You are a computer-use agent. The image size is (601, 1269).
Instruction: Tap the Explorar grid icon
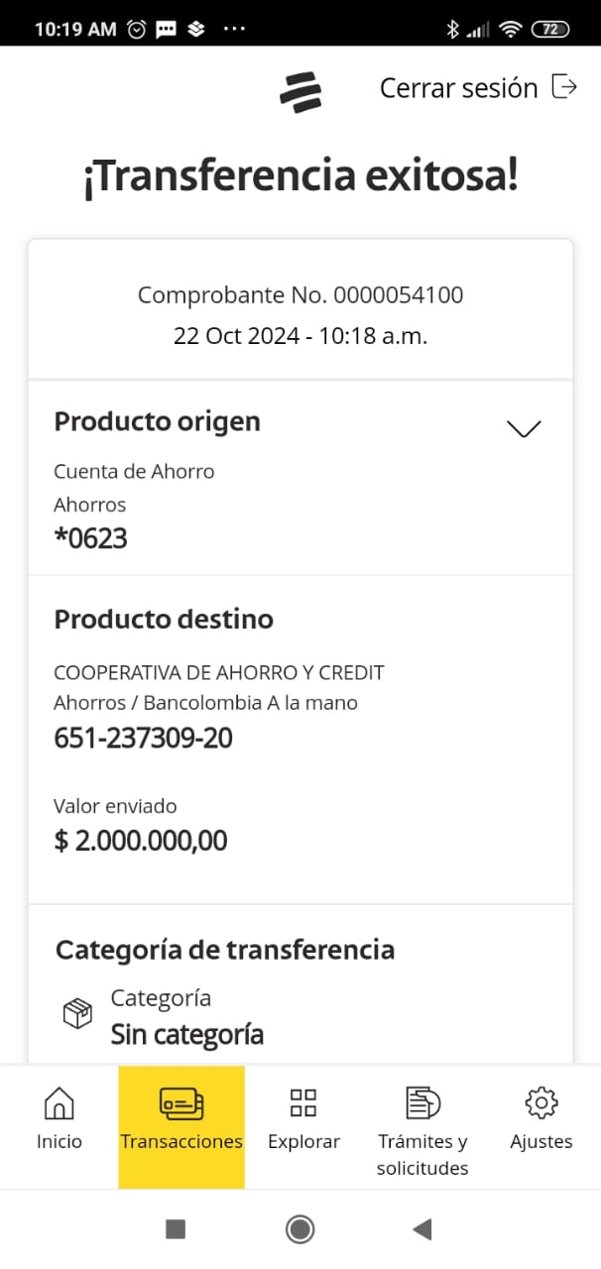[303, 1102]
